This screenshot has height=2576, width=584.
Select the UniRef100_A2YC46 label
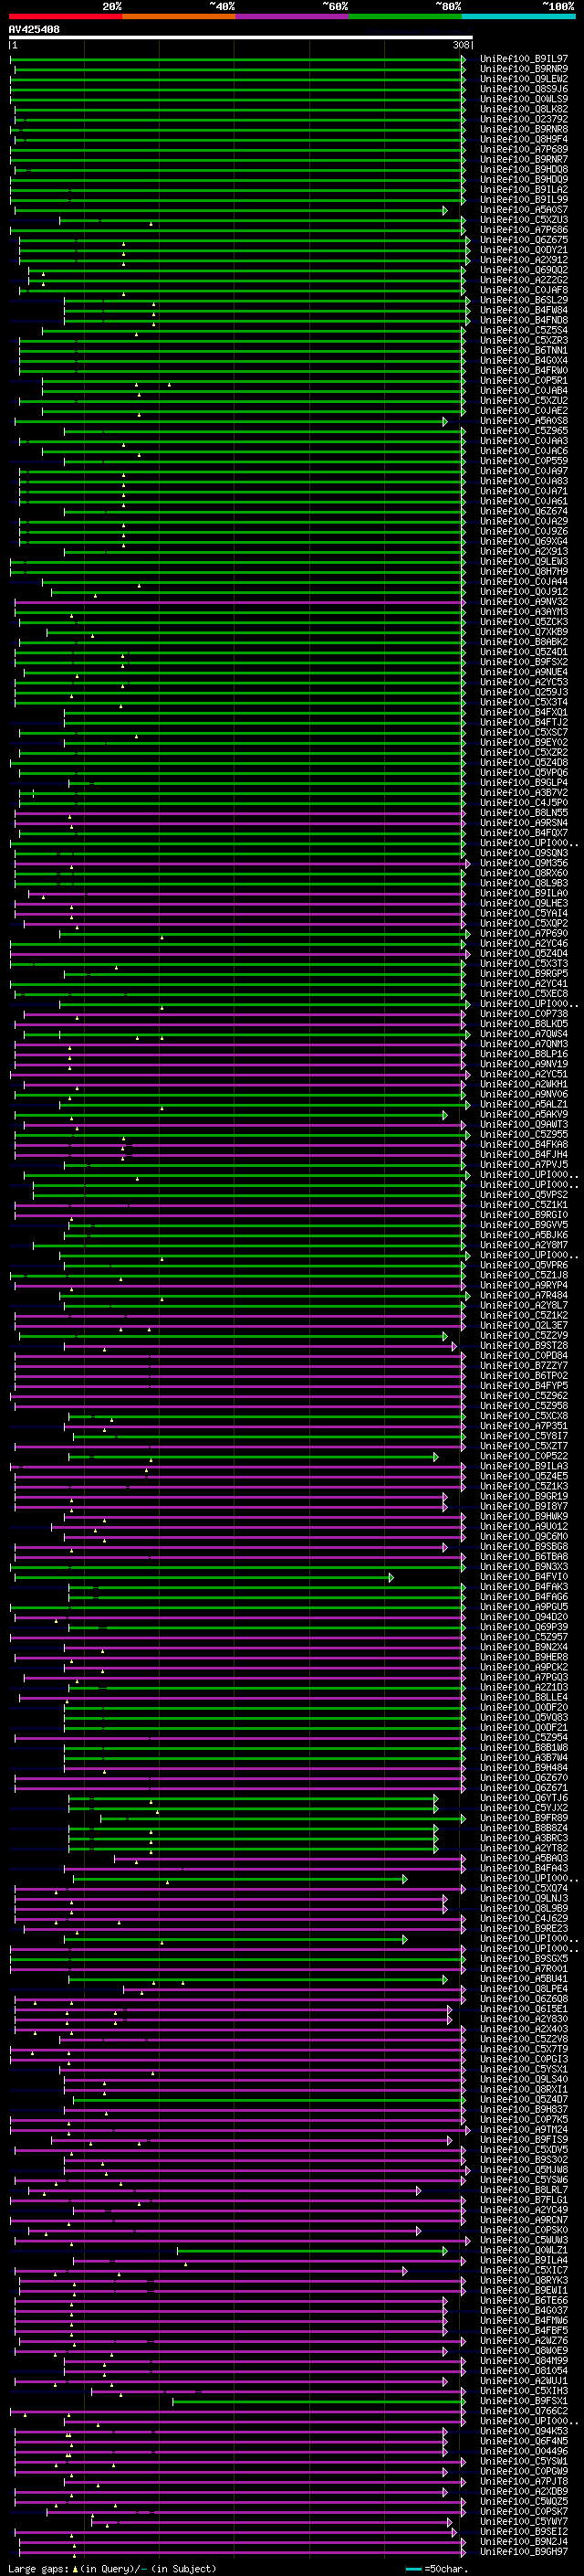coord(524,944)
